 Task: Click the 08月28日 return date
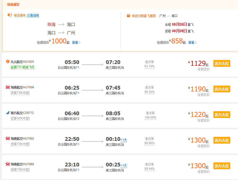point(179,31)
